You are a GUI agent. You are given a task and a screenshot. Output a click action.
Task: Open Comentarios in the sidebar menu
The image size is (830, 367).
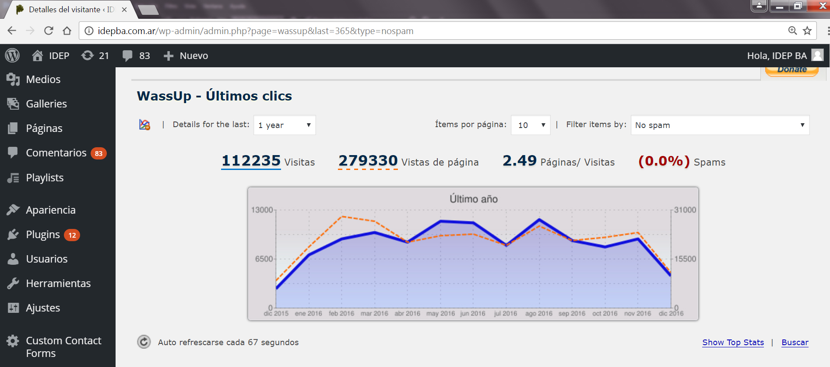pyautogui.click(x=56, y=152)
